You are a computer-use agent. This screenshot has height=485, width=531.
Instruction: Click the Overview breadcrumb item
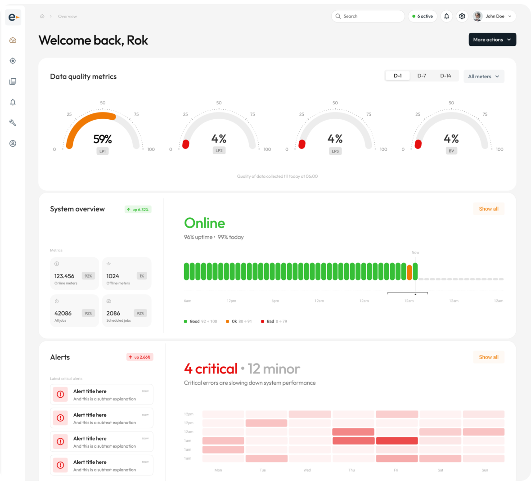(x=67, y=16)
